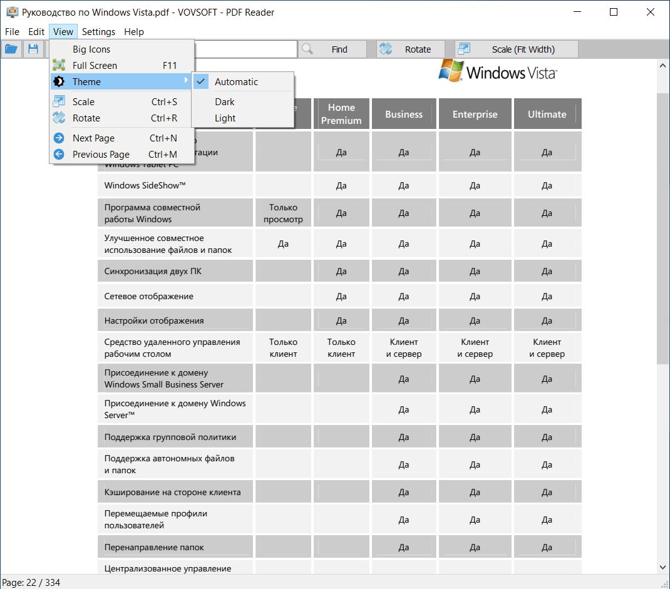
Task: Open the Help menu
Action: pyautogui.click(x=134, y=31)
